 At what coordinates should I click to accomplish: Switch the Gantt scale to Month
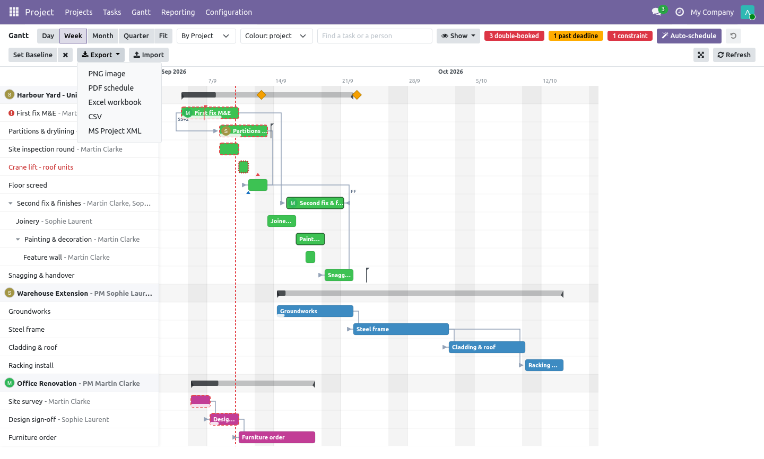point(103,36)
